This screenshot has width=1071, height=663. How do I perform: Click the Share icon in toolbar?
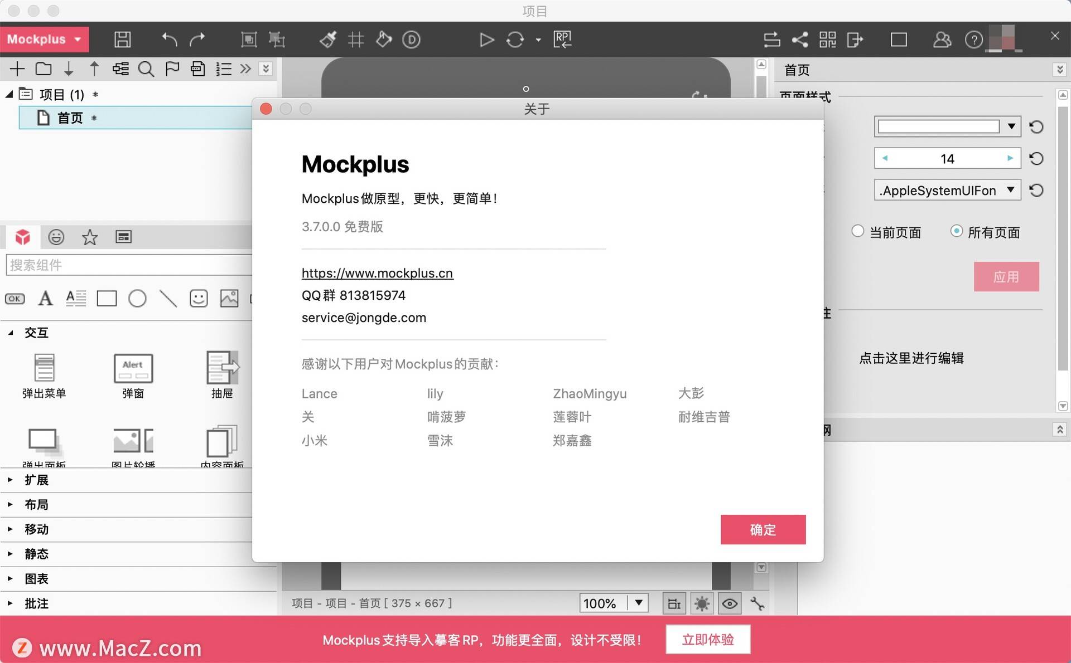(800, 40)
